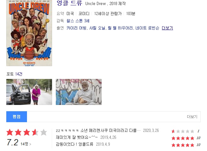207x151 pixels.
Task: Show more ratings via 더보기
Action: [x=192, y=117]
